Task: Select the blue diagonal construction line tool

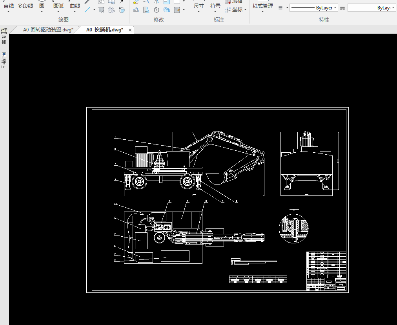Action: [87, 10]
